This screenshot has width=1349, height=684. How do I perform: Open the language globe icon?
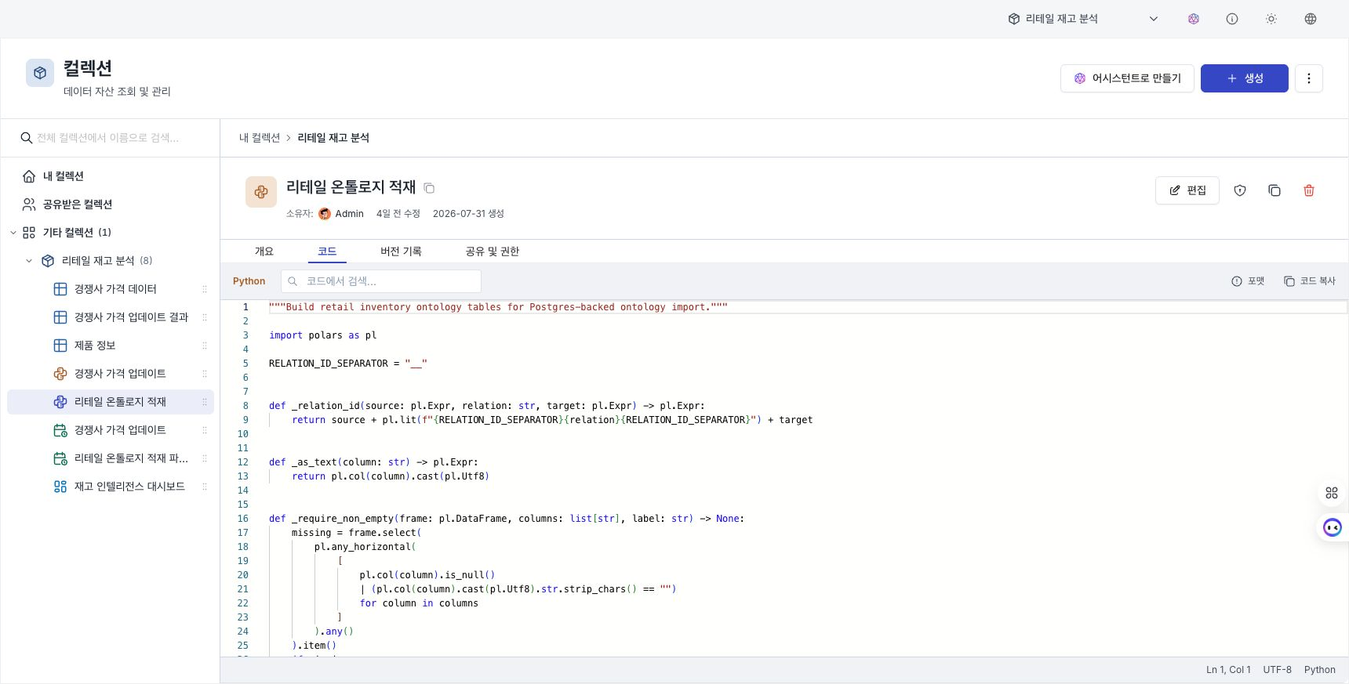1311,19
